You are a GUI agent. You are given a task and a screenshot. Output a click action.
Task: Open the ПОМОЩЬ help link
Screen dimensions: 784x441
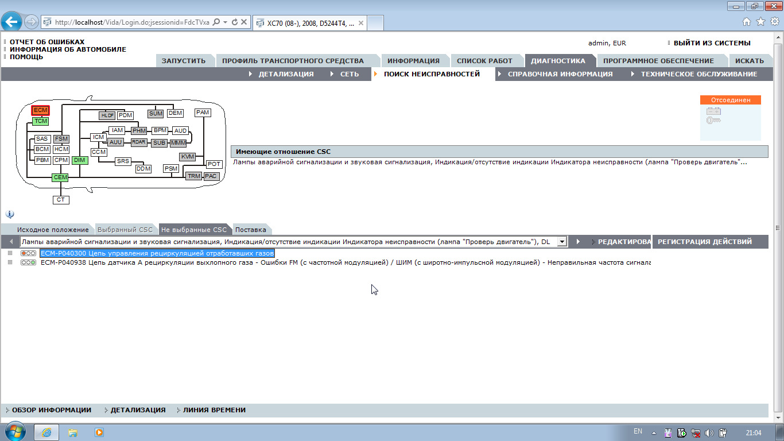pos(26,57)
